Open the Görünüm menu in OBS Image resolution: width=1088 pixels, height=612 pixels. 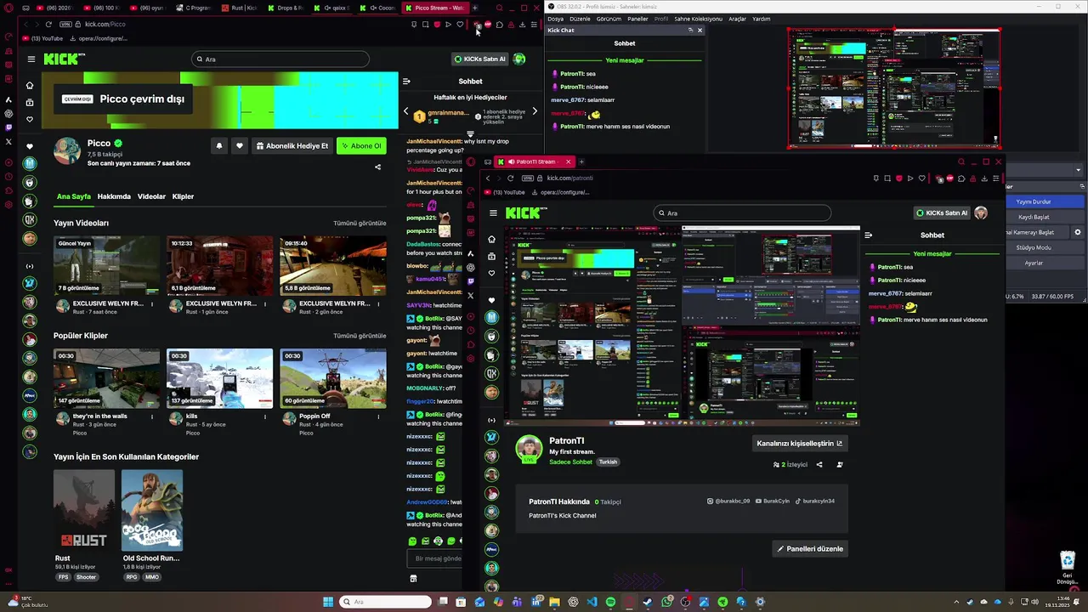[x=609, y=19]
